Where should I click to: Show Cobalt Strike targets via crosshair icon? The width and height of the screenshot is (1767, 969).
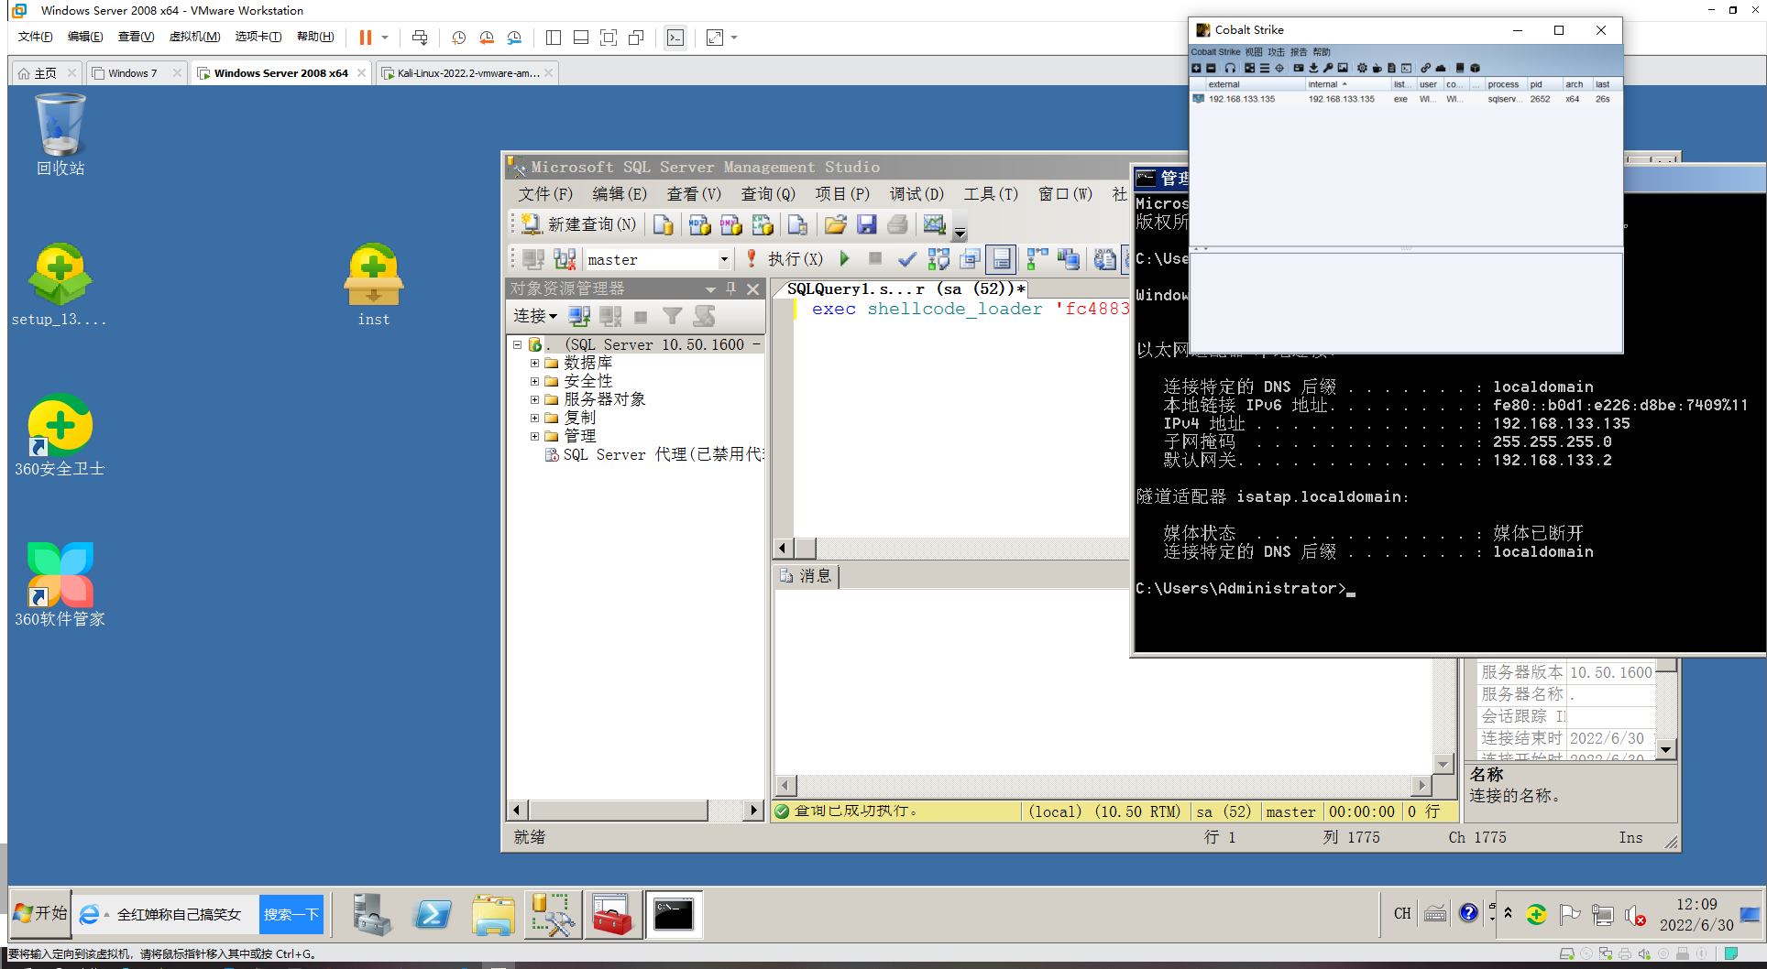tap(1279, 68)
